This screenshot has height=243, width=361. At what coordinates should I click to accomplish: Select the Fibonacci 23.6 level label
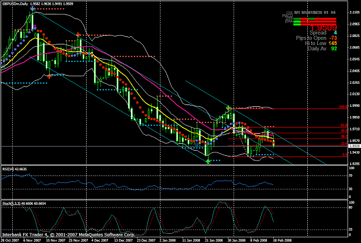click(344, 144)
